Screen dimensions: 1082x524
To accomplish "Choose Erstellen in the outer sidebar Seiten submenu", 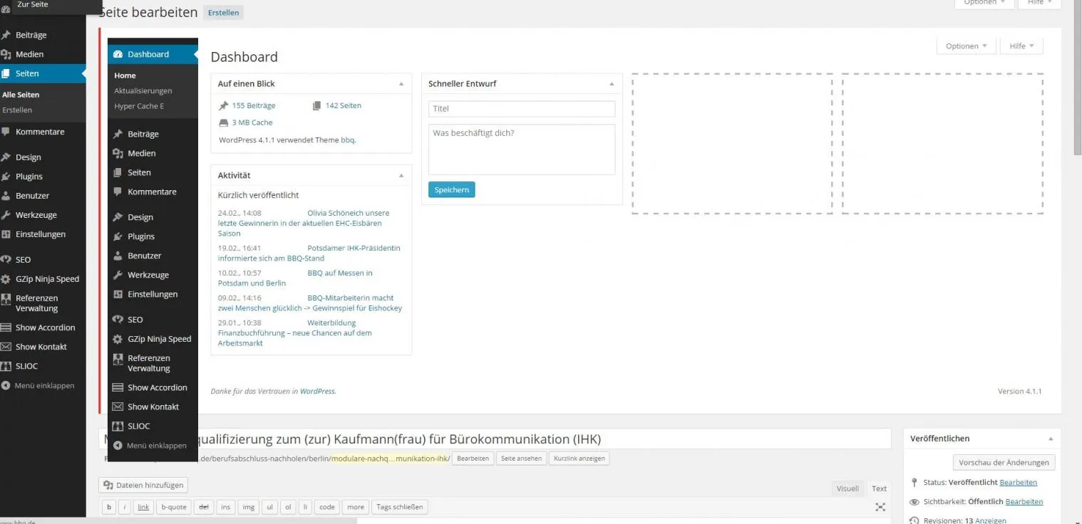I will click(17, 110).
